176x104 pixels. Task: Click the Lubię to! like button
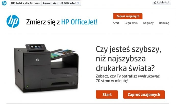click(x=161, y=3)
